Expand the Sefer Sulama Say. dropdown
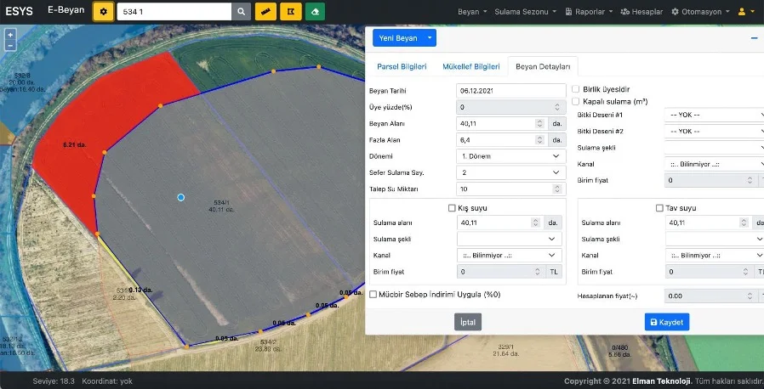 click(x=510, y=172)
